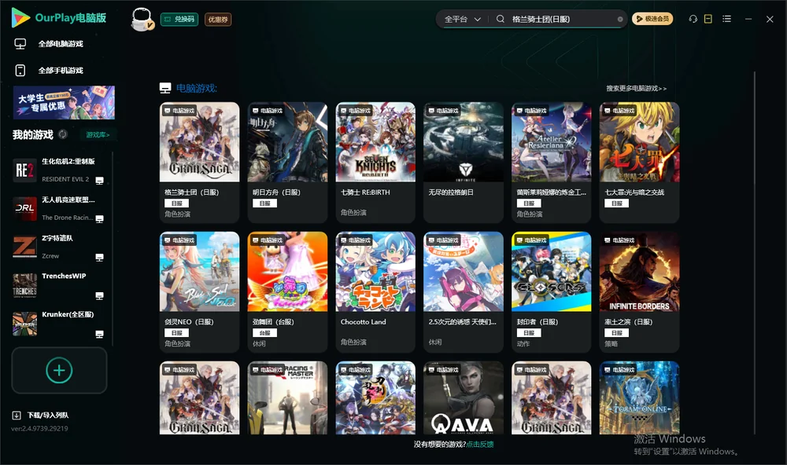Select 无人机竞速联盟 in my games list
The width and height of the screenshot is (787, 465).
coord(59,208)
